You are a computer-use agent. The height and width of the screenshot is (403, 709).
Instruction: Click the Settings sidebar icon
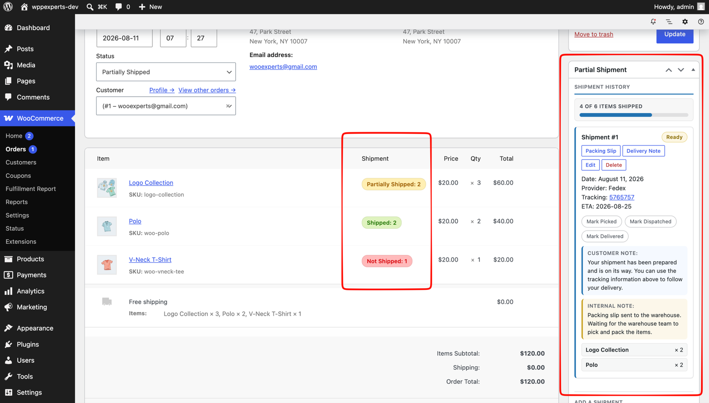click(x=8, y=392)
